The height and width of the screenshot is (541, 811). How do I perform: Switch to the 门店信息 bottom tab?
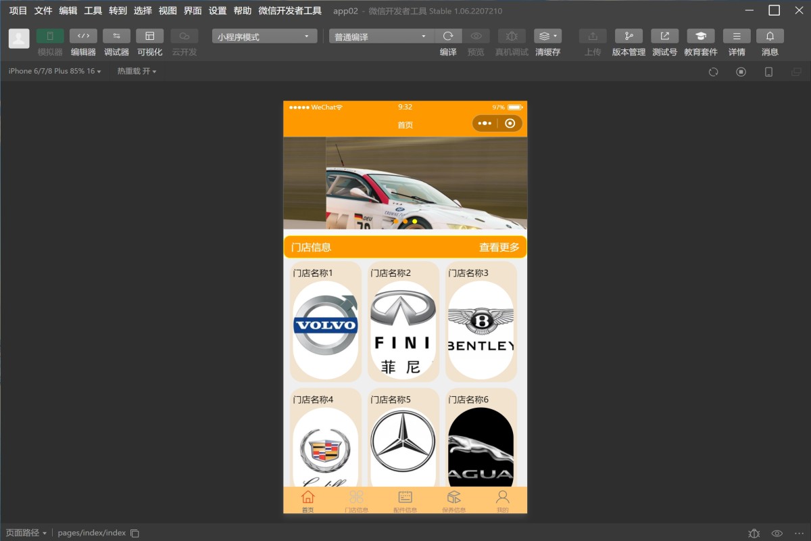[x=356, y=500]
